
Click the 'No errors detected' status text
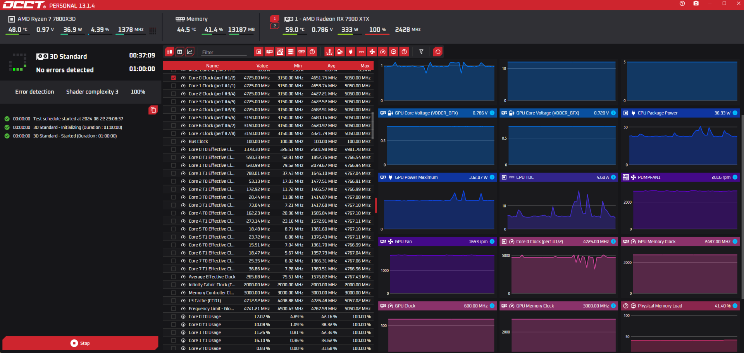[65, 70]
